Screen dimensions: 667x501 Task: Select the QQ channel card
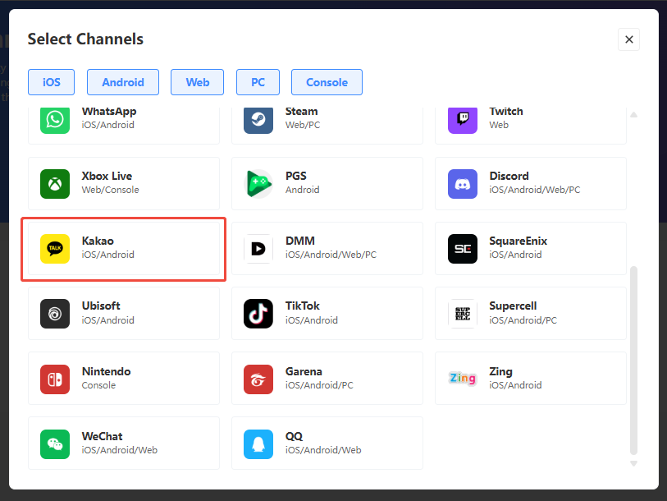[327, 444]
